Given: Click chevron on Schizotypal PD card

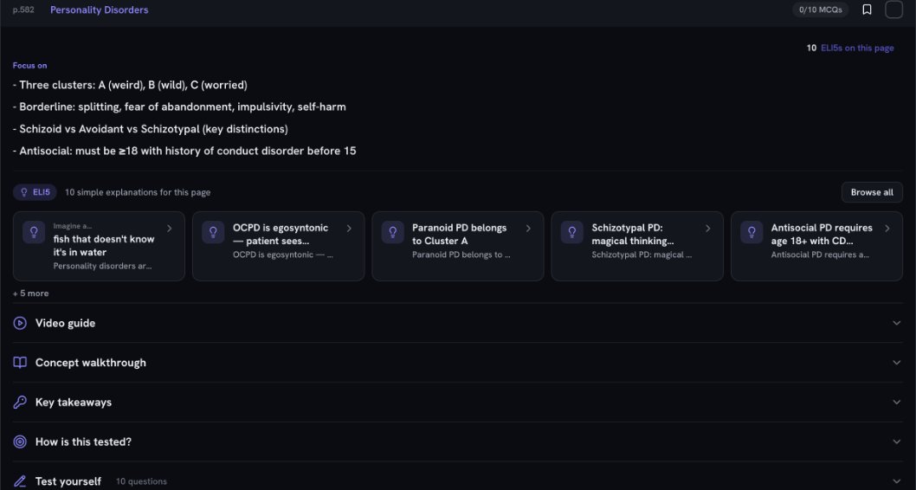Looking at the screenshot, I should (707, 229).
